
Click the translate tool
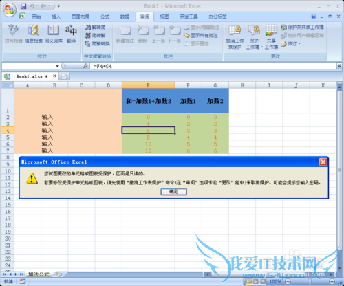pos(71,34)
